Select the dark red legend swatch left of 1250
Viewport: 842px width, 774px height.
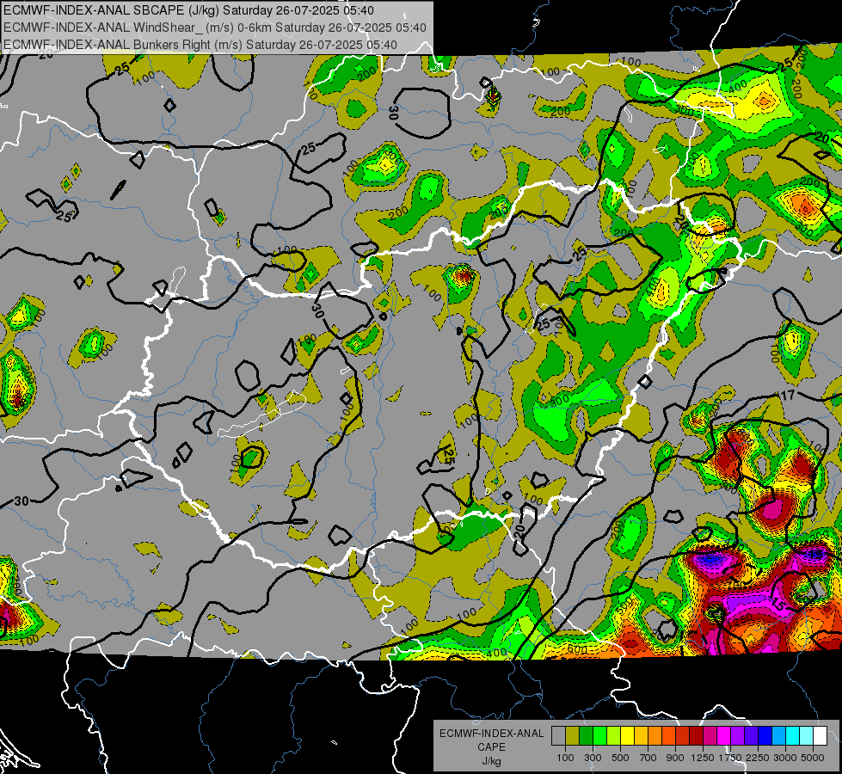[697, 735]
